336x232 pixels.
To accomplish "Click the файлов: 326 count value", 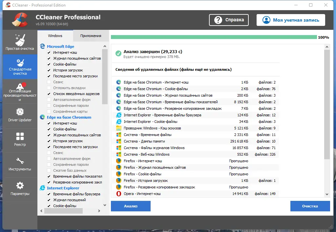I will (x=265, y=154).
